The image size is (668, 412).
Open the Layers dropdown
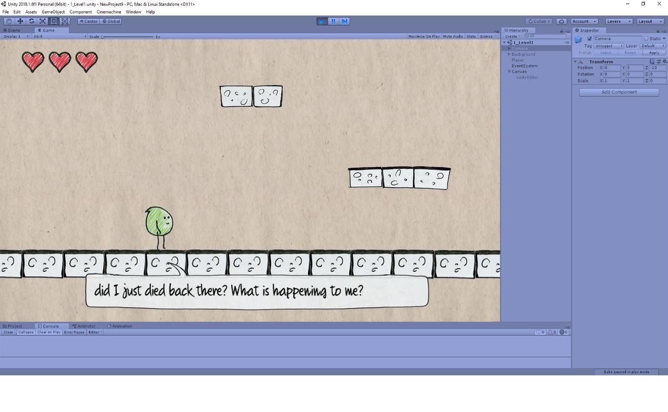619,21
